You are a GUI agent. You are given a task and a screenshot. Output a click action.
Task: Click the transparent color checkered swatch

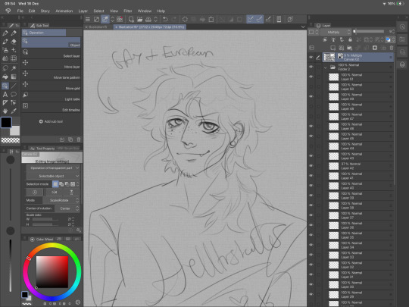coord(11,140)
